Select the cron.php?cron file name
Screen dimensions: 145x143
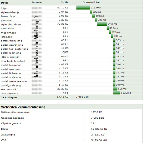point(9,93)
